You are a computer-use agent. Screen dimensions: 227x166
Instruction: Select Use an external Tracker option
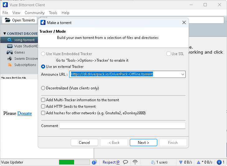[43, 67]
